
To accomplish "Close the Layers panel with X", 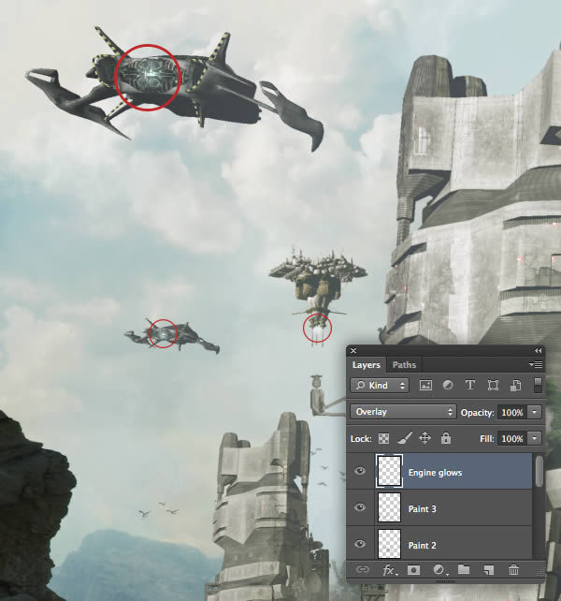I will pos(353,351).
